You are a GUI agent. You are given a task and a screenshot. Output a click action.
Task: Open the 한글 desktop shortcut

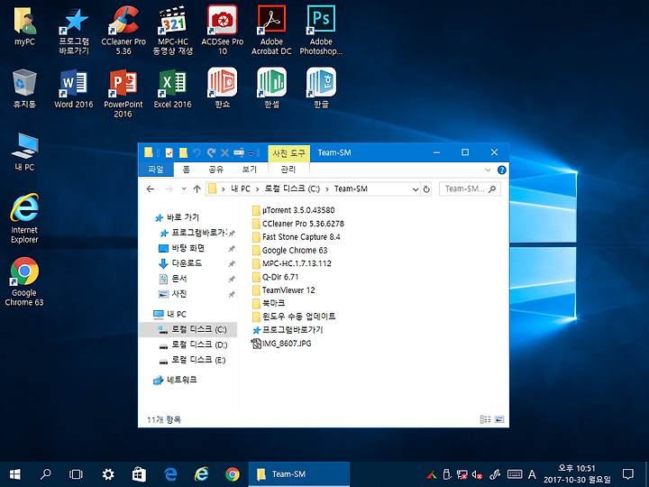click(x=321, y=88)
